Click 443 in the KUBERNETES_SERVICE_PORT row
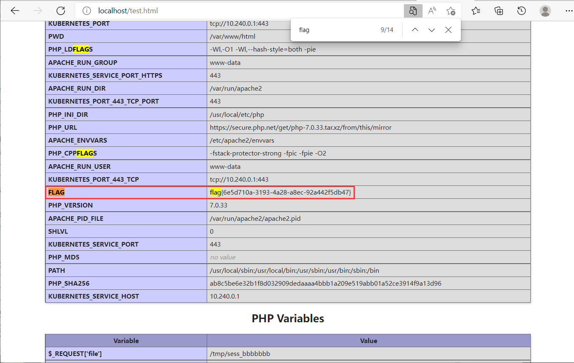 click(215, 244)
